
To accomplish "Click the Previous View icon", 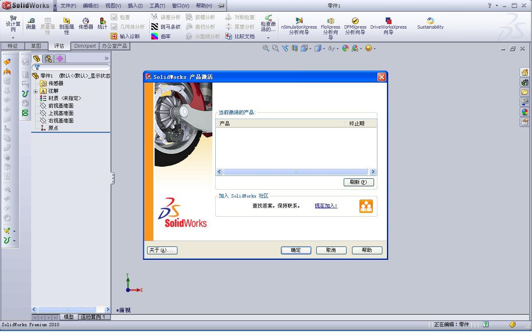I will point(285,48).
